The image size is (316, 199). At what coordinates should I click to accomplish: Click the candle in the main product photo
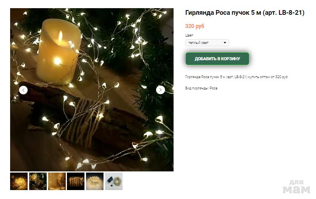click(x=58, y=51)
